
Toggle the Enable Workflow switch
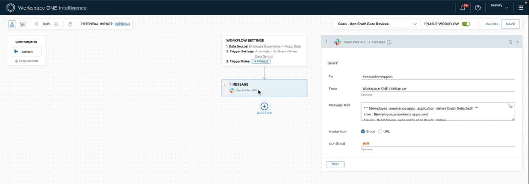[x=466, y=24]
